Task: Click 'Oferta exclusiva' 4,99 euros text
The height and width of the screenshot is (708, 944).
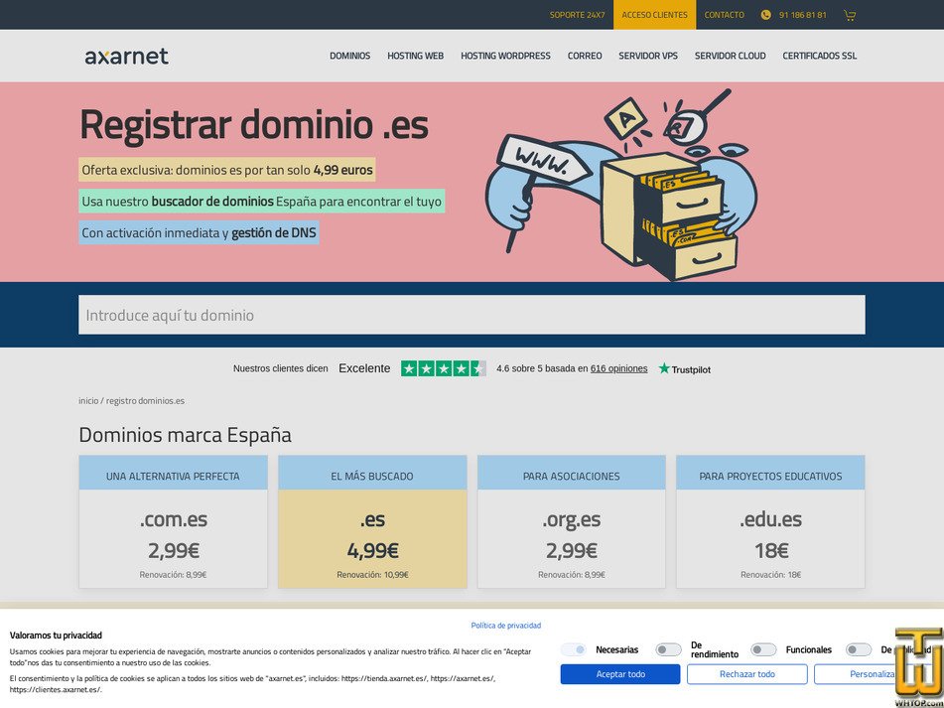Action: tap(227, 170)
